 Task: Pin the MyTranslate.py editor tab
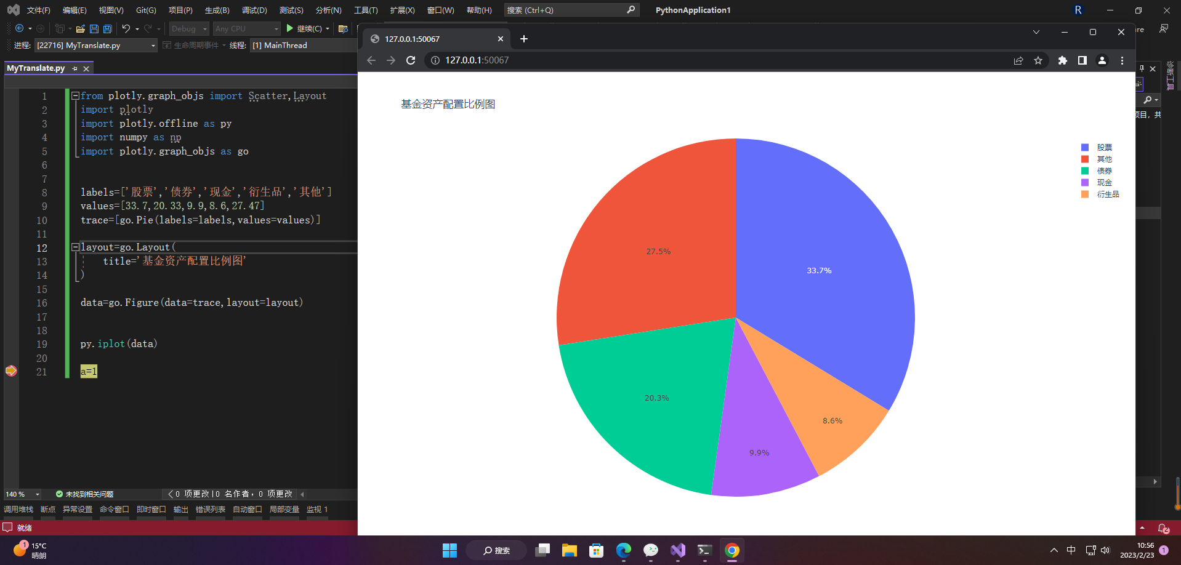[x=75, y=68]
